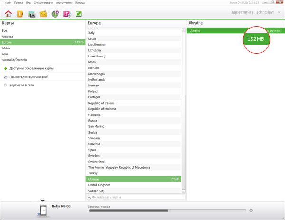The image size is (285, 220).
Task: Click the map download progress bar
Action: 167,210
